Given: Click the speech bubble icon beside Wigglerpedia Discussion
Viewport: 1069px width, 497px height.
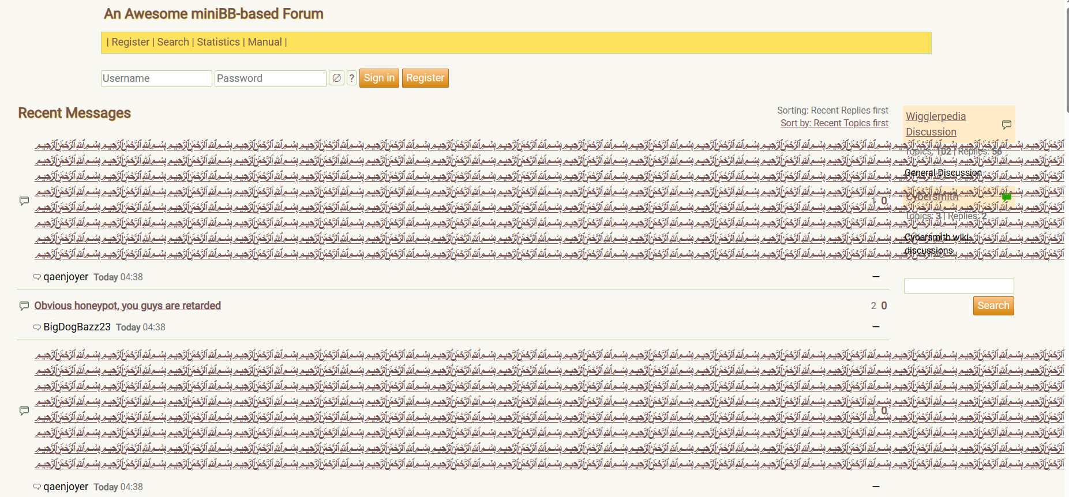Looking at the screenshot, I should pyautogui.click(x=1007, y=125).
